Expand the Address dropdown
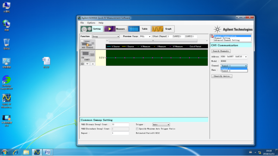This screenshot has height=156, width=278. pos(246,57)
